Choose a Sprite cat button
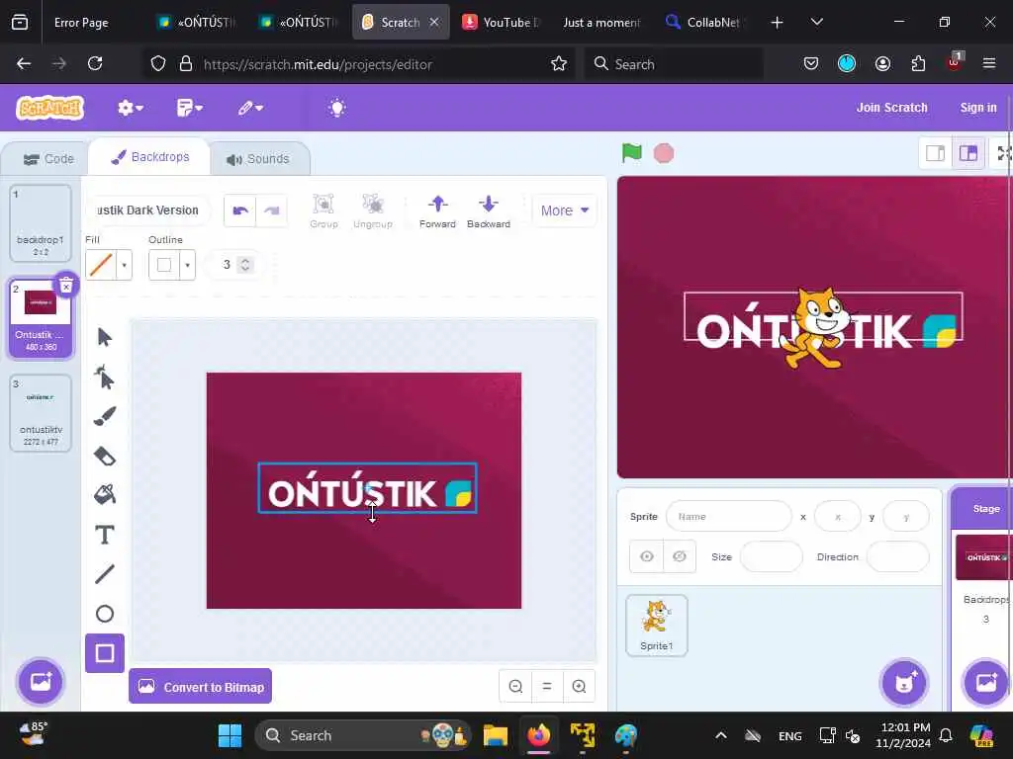 click(904, 682)
